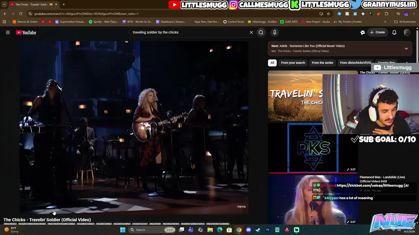Open the Chrome tab search dropdown

coord(4,4)
